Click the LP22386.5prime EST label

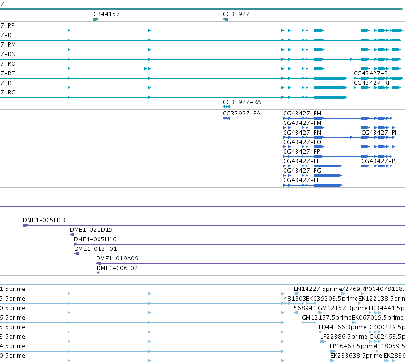coord(344,337)
